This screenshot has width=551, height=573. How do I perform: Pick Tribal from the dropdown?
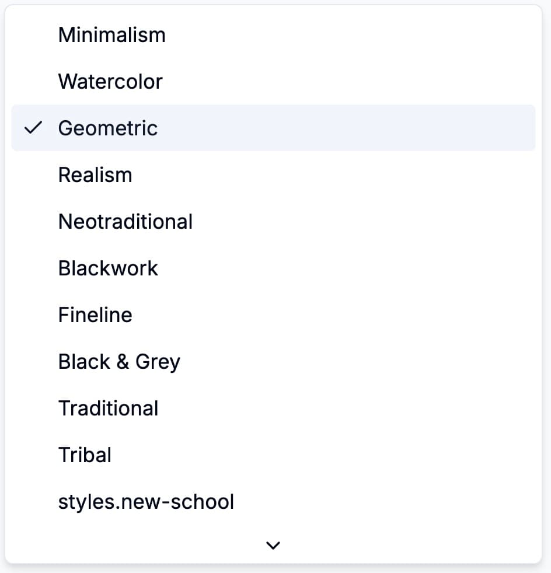pyautogui.click(x=85, y=455)
